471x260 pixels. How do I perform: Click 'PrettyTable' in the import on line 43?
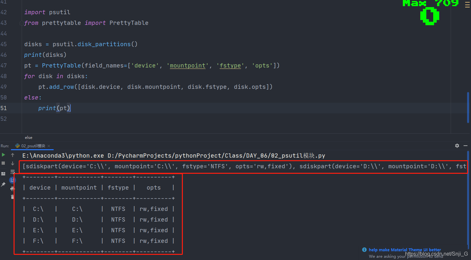[129, 23]
